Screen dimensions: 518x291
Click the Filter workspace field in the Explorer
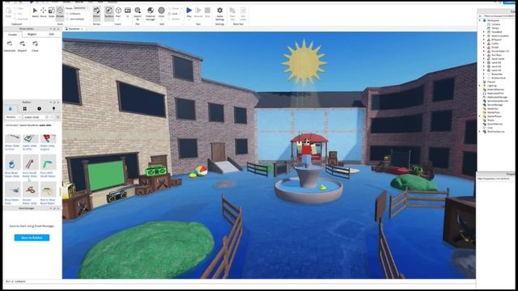(499, 16)
